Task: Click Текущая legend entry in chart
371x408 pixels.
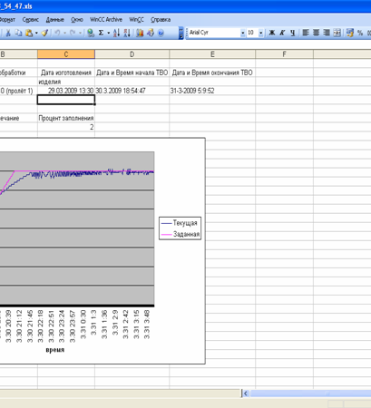Action: click(x=180, y=223)
